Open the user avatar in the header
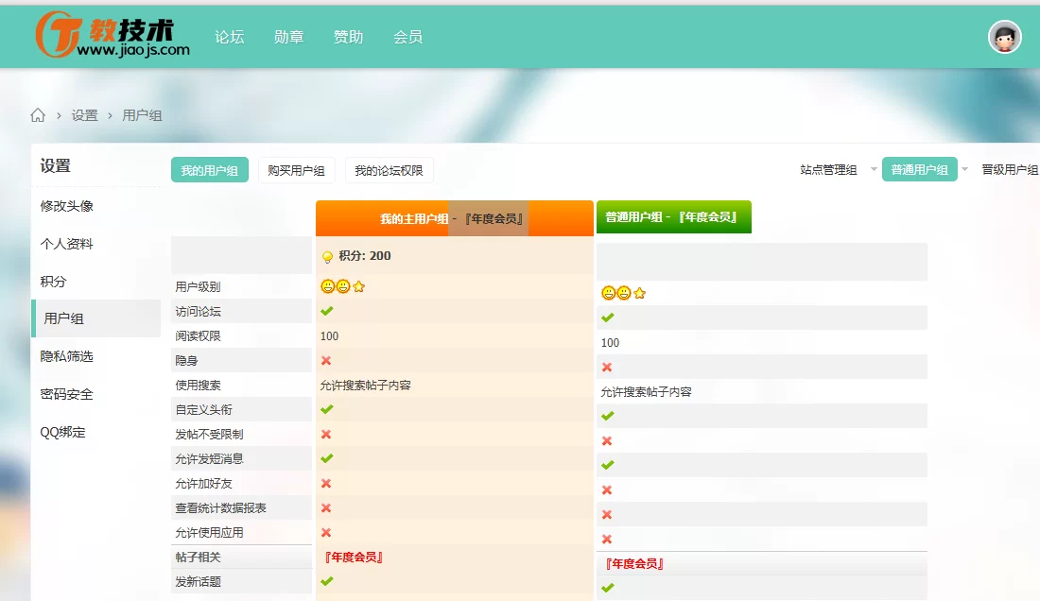 (1004, 37)
